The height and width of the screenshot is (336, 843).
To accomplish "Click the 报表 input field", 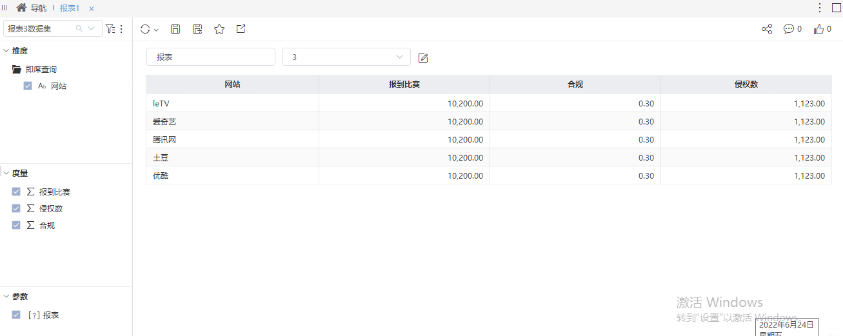I will 211,57.
